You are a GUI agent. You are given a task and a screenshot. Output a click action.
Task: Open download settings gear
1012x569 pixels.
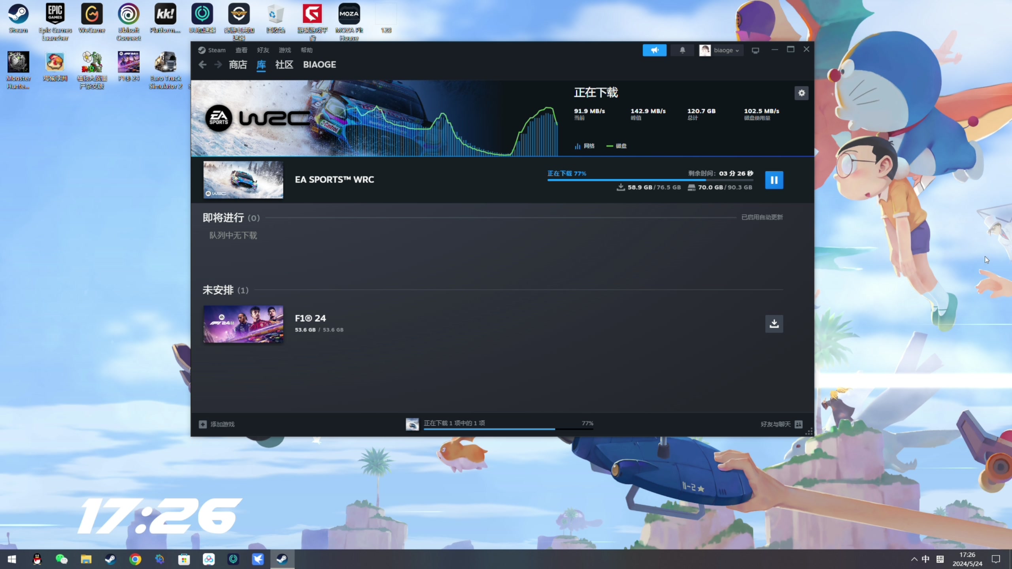(x=801, y=93)
